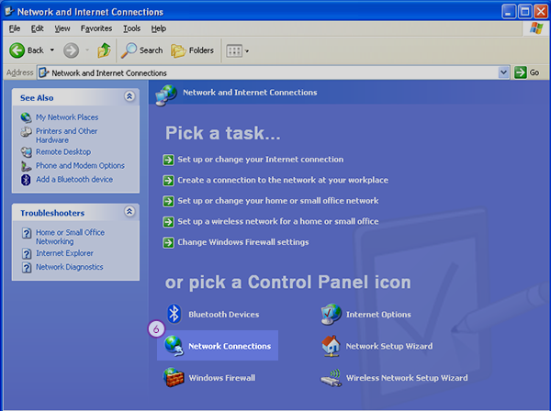This screenshot has height=411, width=551.
Task: Open the Network Connections globe icon
Action: (x=174, y=346)
